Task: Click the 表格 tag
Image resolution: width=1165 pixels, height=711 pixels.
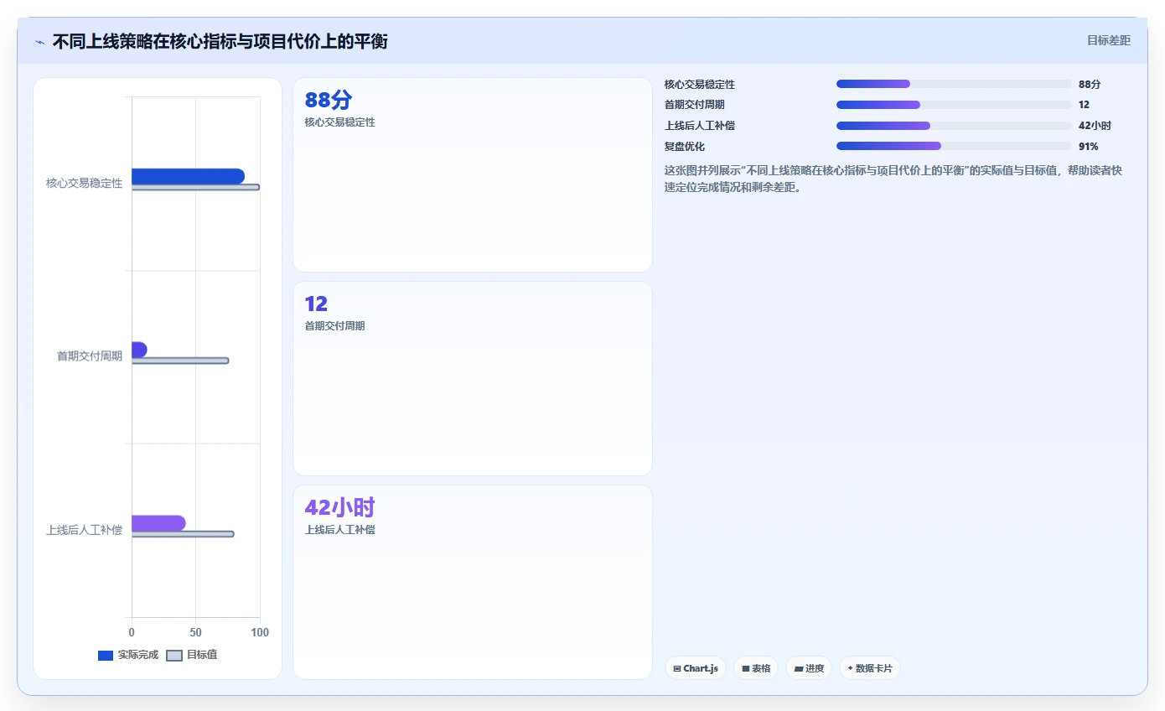Action: point(756,668)
